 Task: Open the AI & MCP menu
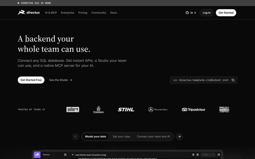pos(51,13)
